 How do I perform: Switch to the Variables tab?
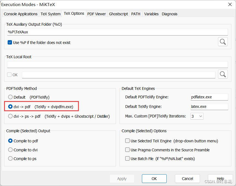pyautogui.click(x=151, y=14)
